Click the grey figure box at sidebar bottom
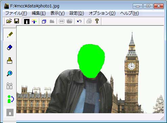Image resolution: width=167 pixels, height=123 pixels. pyautogui.click(x=10, y=112)
